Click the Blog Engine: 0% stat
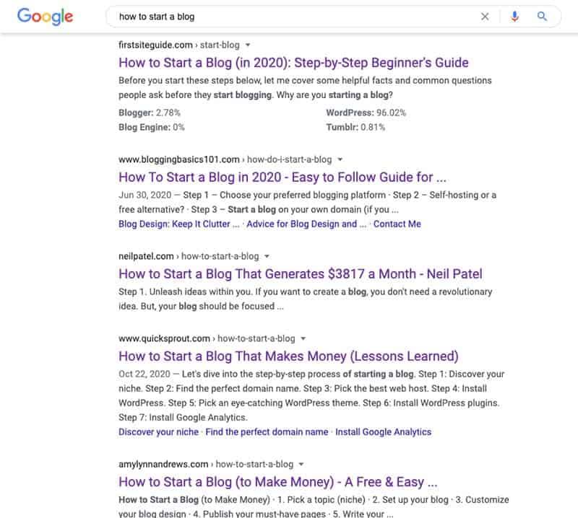 click(x=152, y=128)
